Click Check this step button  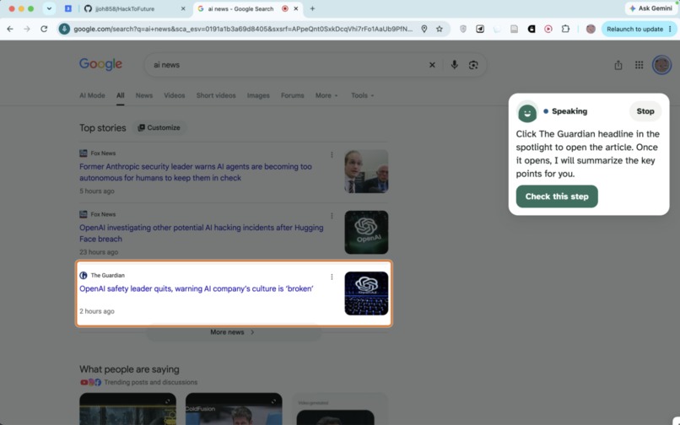557,196
